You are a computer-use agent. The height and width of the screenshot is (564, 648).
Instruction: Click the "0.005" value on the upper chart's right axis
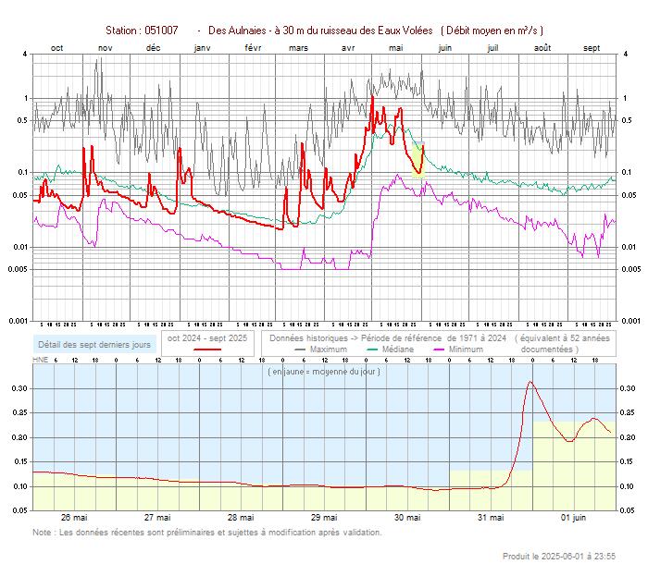point(630,269)
